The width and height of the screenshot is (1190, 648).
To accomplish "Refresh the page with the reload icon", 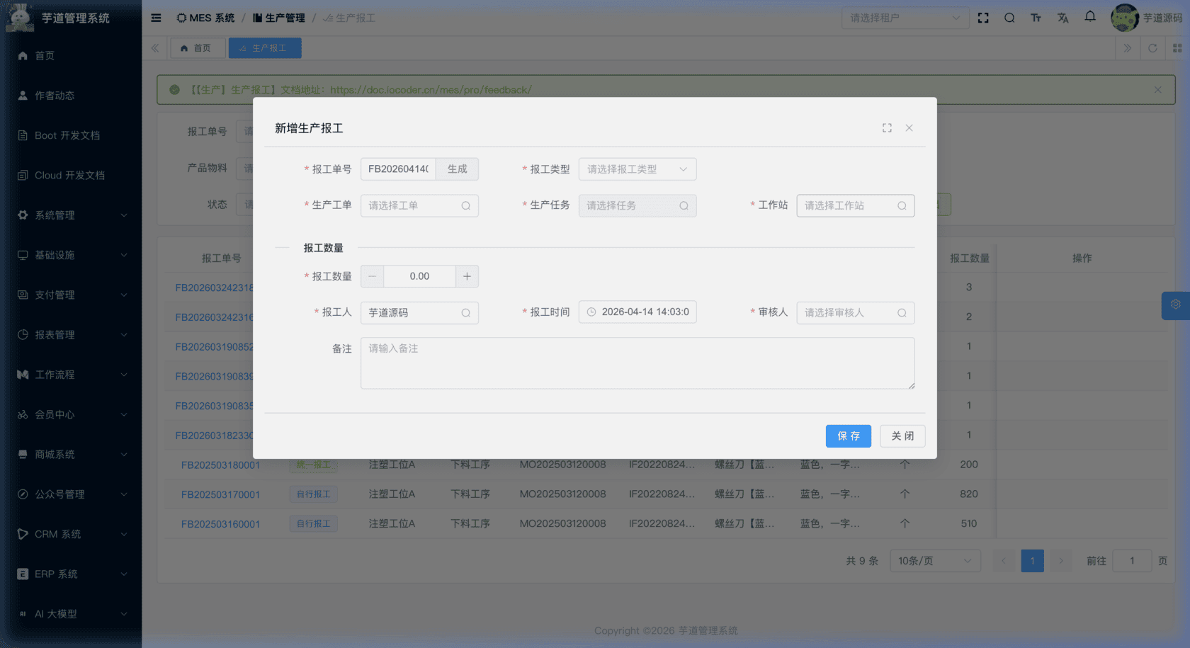I will [1152, 48].
